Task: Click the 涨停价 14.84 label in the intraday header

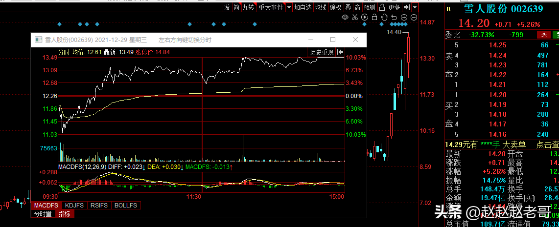Action: click(x=153, y=52)
